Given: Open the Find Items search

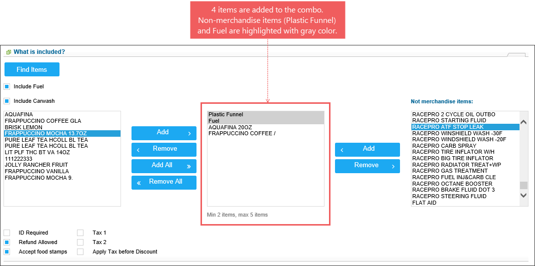Looking at the screenshot, I should click(31, 69).
